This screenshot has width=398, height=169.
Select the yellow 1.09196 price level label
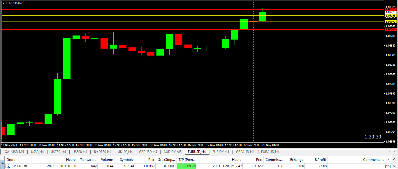390,16
